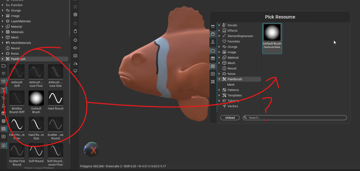Click the crosshair icon in the viewport toolbar
Screen dimensions: 360x171
pos(75,40)
